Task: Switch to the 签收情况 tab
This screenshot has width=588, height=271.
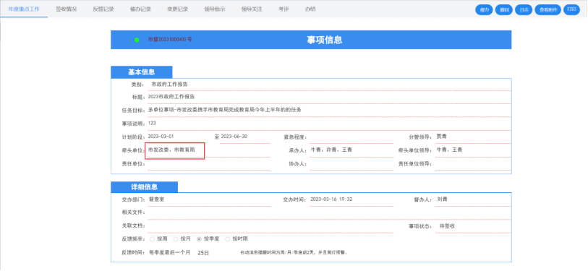Action: click(66, 9)
